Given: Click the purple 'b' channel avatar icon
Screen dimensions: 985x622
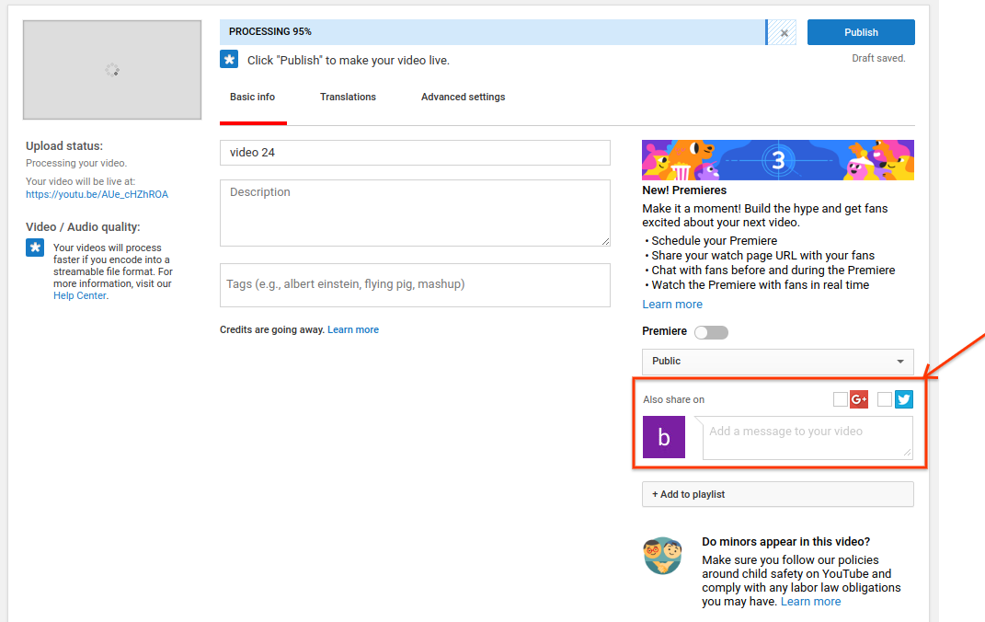Looking at the screenshot, I should [664, 437].
